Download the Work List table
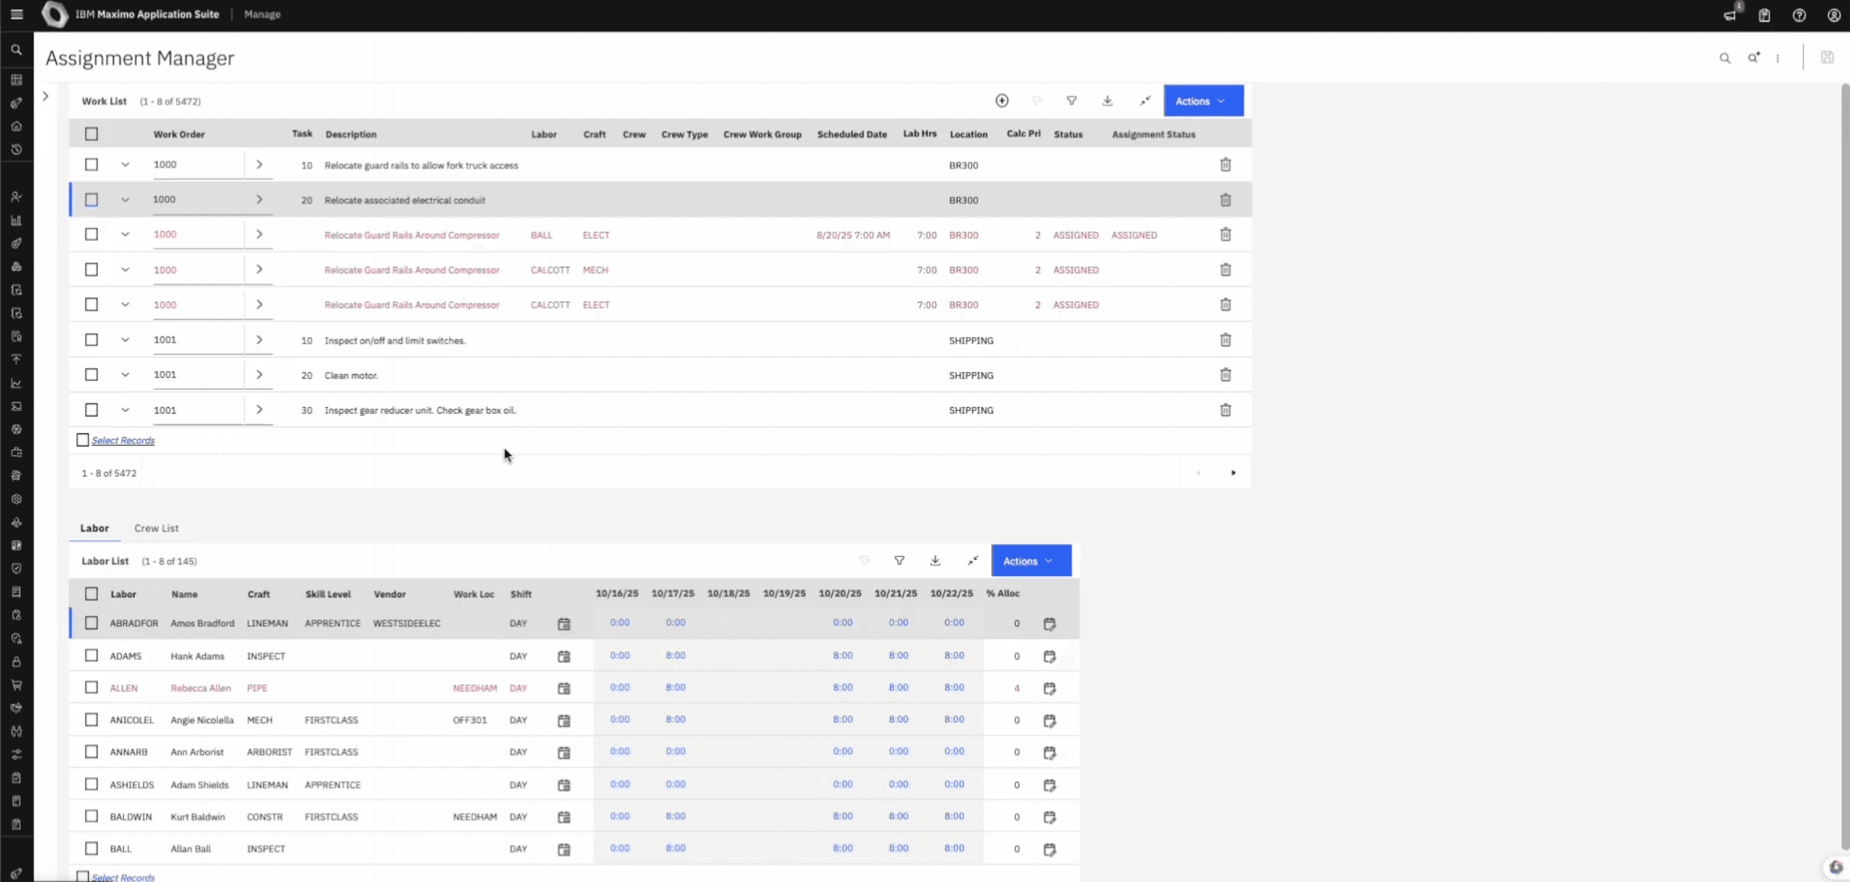Viewport: 1850px width, 882px height. tap(1107, 100)
